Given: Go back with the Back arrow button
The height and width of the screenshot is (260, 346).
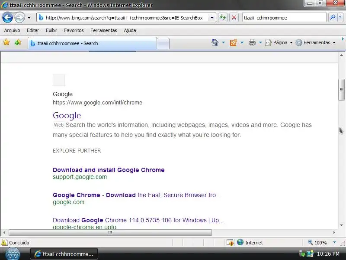Looking at the screenshot, I should click(7, 17).
